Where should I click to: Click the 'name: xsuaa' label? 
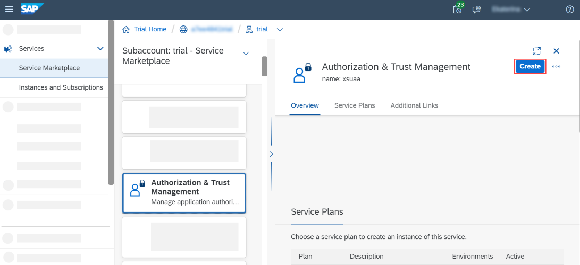341,79
